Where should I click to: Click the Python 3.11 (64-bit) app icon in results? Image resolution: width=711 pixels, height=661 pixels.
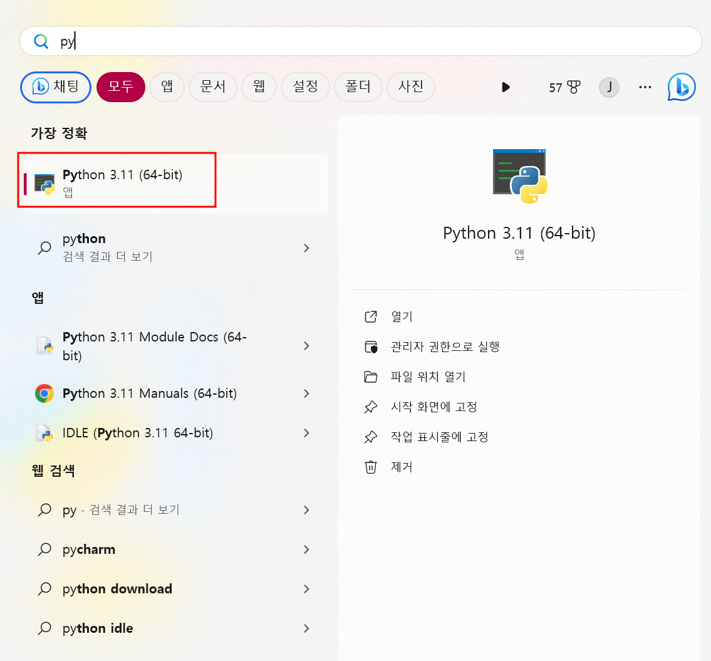coord(44,184)
